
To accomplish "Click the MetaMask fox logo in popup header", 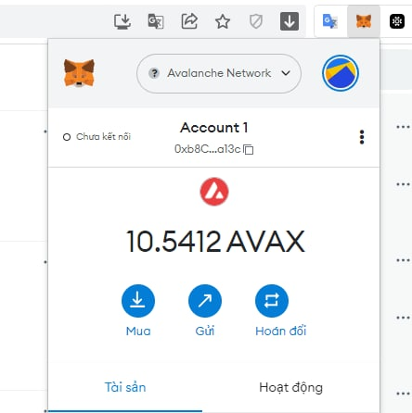I will click(x=79, y=73).
